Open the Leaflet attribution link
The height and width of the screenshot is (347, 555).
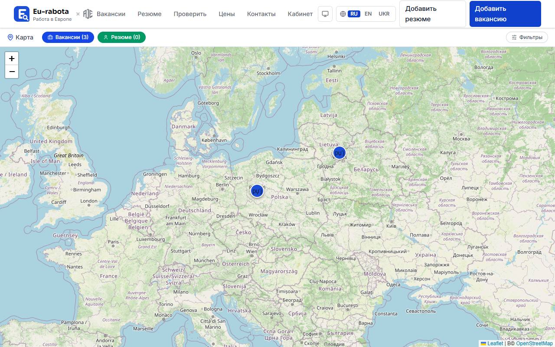(492, 344)
